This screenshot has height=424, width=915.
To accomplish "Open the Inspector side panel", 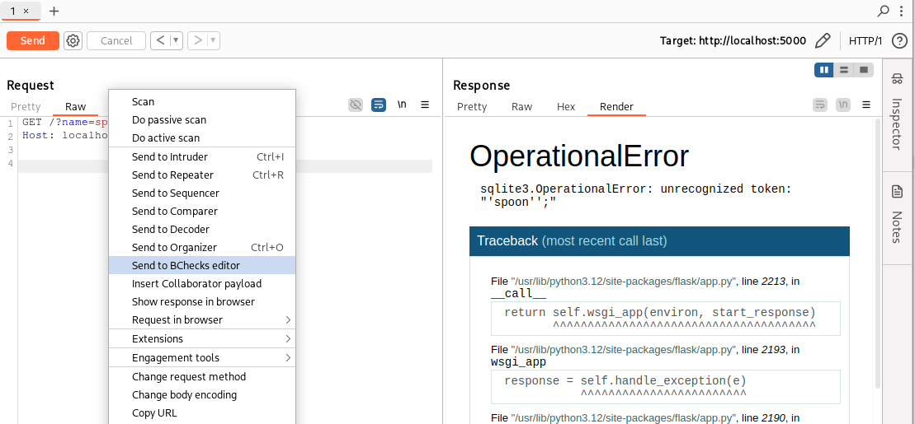I will 898,114.
